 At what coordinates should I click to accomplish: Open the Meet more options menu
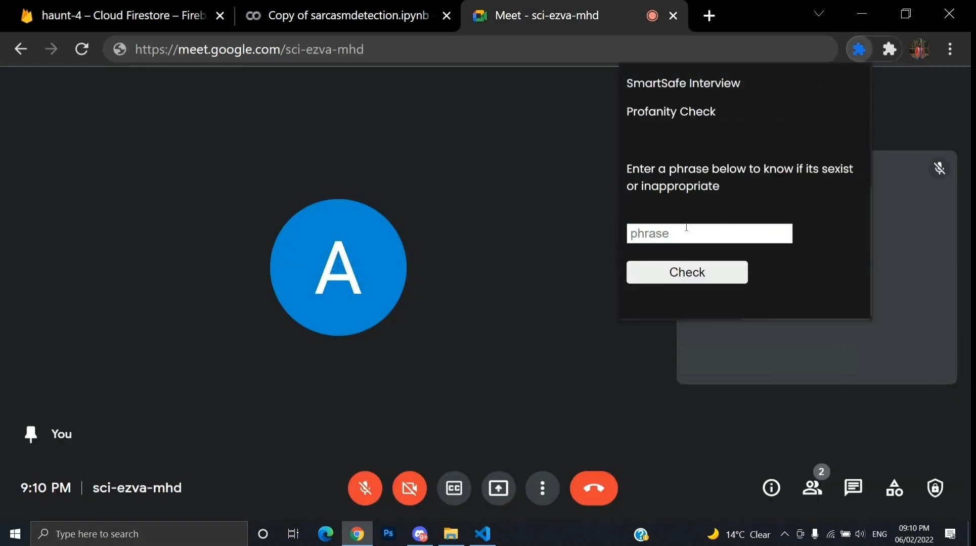542,488
